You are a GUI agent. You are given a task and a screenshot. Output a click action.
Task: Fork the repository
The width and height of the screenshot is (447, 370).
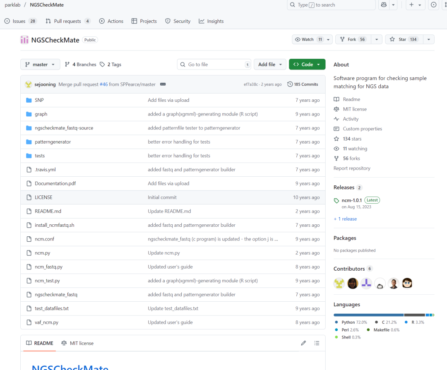click(x=353, y=39)
